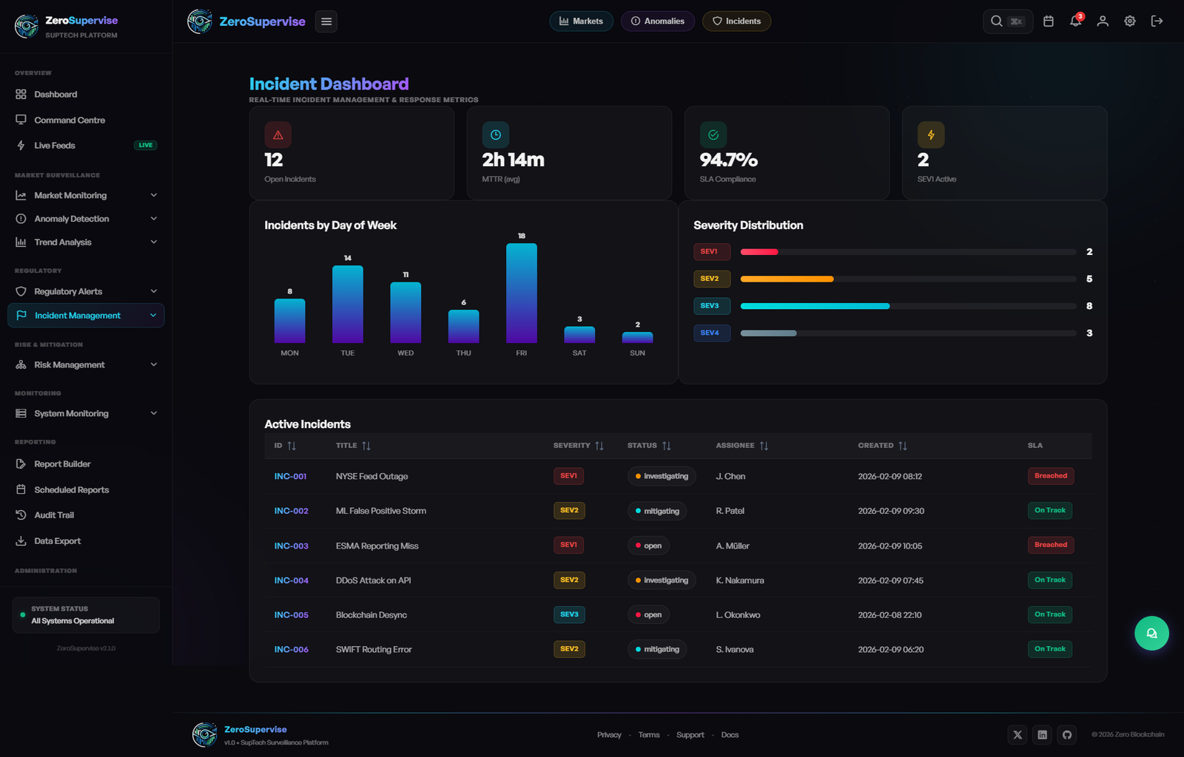Image resolution: width=1184 pixels, height=757 pixels.
Task: Open Data Export page
Action: click(86, 541)
